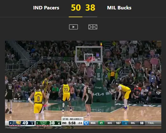Click the ORL 98 ticker score
The width and height of the screenshot is (166, 133).
pyautogui.click(x=137, y=123)
